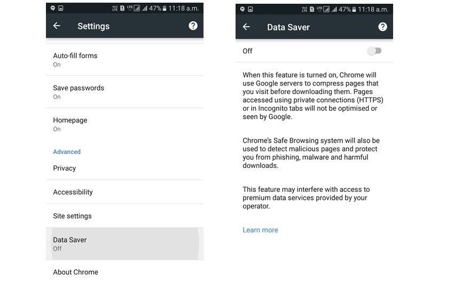Screen dimensions: 454x294
Task: Tap the image notification icon in left status bar
Action: tap(61, 8)
